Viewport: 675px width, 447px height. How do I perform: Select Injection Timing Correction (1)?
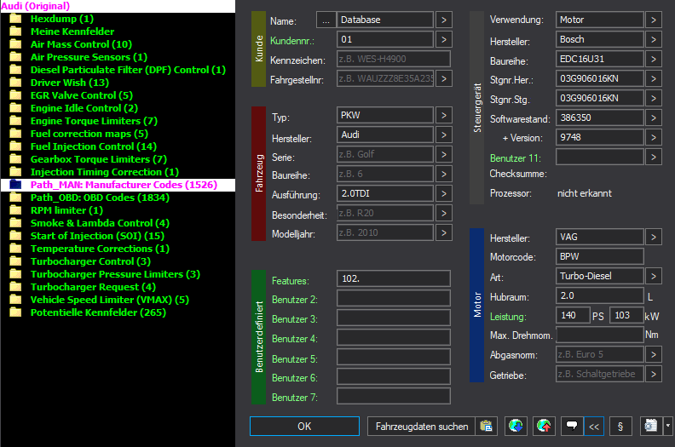tap(105, 172)
